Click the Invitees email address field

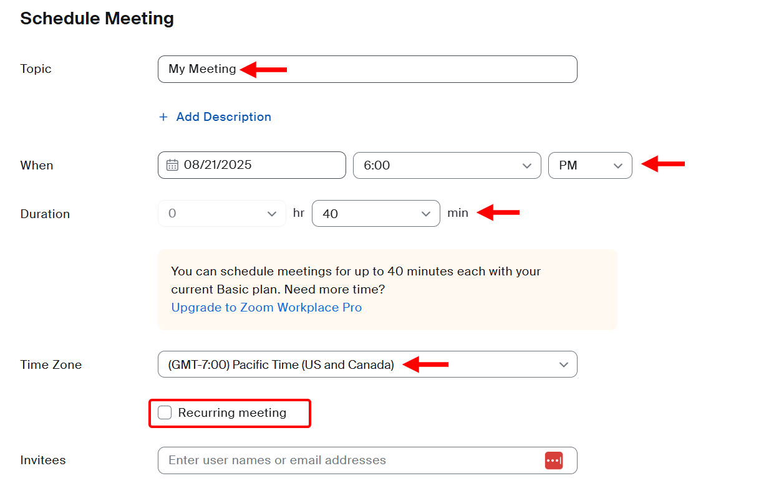point(349,460)
